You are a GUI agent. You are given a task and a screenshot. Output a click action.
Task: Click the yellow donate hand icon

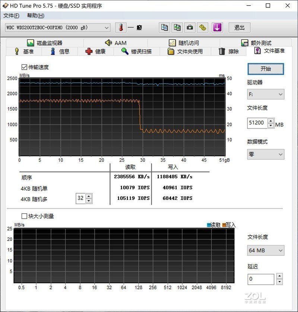tap(202, 27)
